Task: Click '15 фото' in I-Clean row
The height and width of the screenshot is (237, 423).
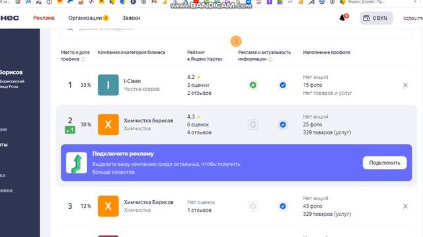Action: pyautogui.click(x=313, y=85)
